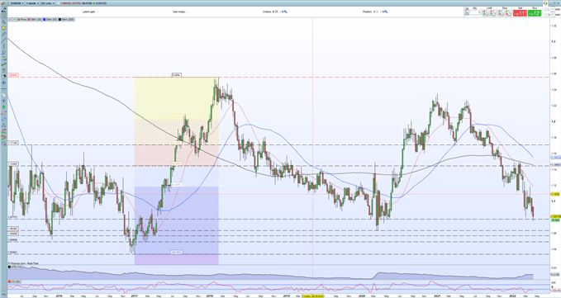
Task: Select the lower radio button beside pips
Action: pyautogui.click(x=545, y=15)
